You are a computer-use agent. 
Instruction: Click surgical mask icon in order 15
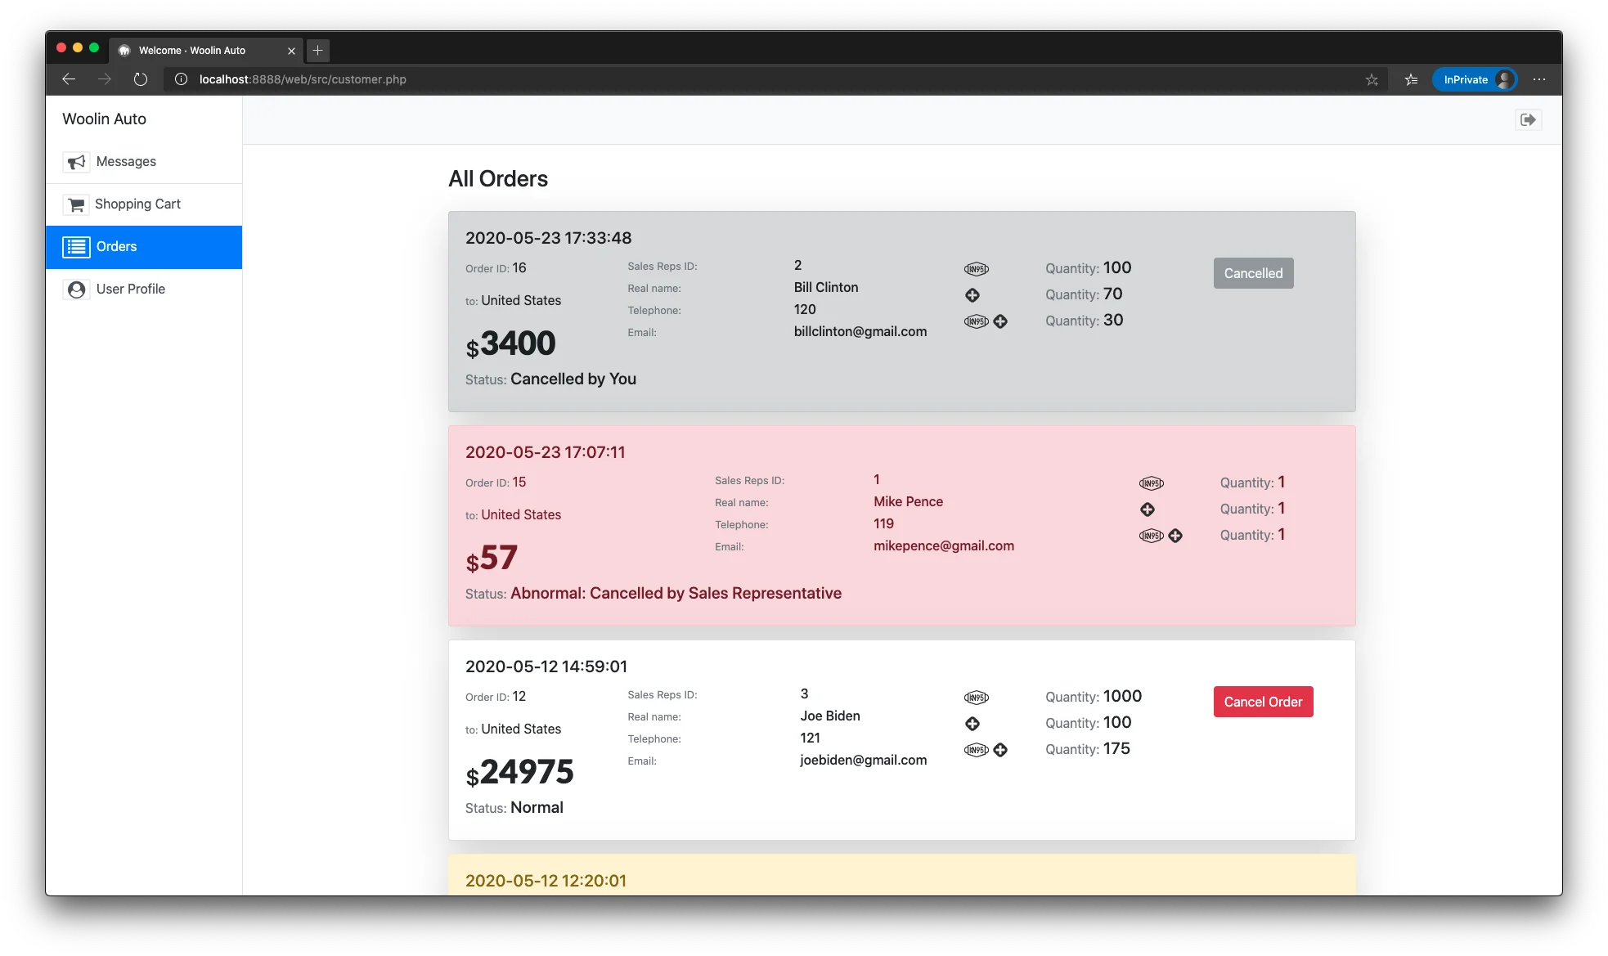point(1148,509)
